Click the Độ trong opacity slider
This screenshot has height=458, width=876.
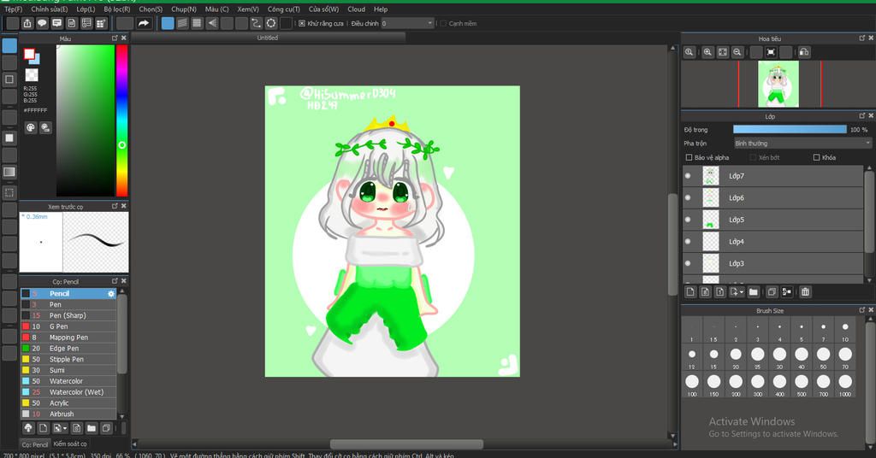pos(790,129)
